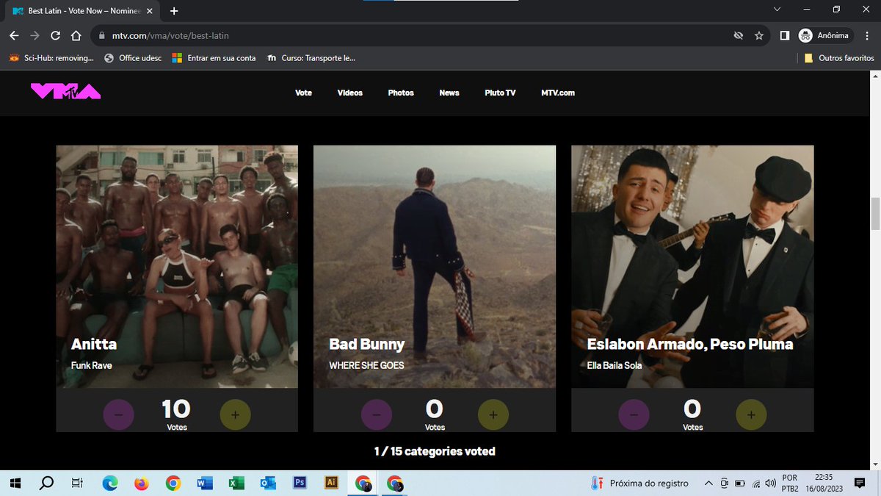Open Task View on taskbar
The height and width of the screenshot is (496, 881).
click(76, 483)
